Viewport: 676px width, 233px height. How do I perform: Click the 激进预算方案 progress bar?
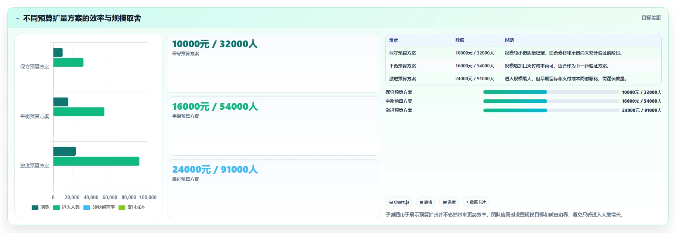coord(551,110)
